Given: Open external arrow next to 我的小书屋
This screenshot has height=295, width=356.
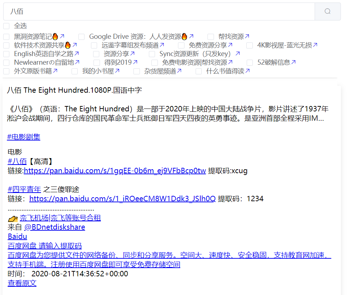Looking at the screenshot, I should coord(117,71).
